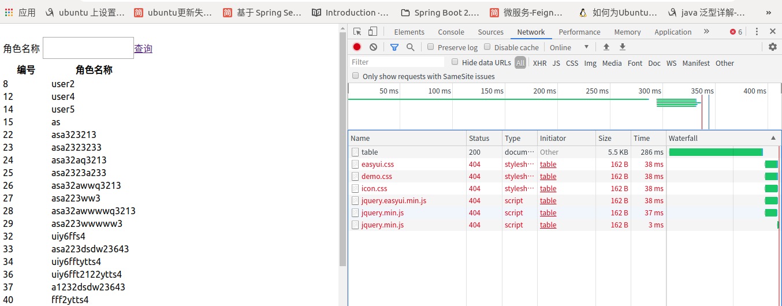Filter requests by Font type
This screenshot has width=782, height=306.
(635, 63)
